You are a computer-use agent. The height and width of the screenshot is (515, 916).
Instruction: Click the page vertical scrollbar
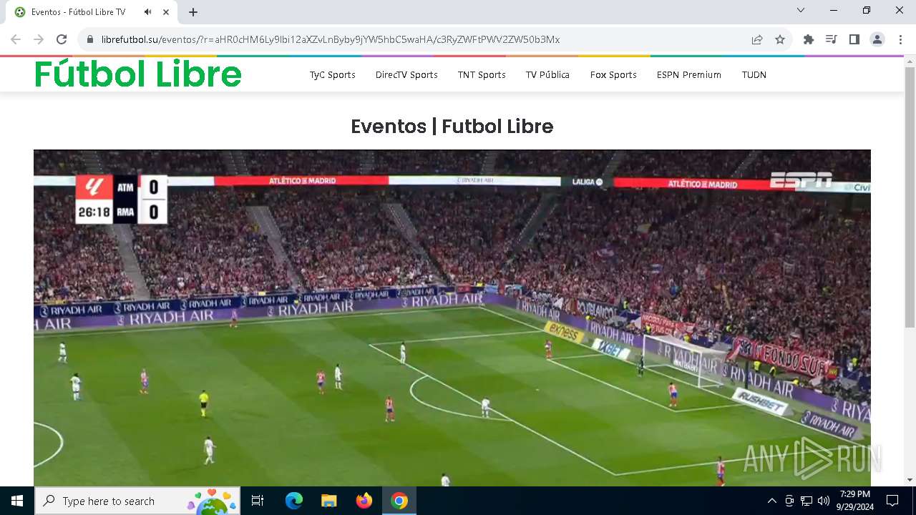(910, 197)
